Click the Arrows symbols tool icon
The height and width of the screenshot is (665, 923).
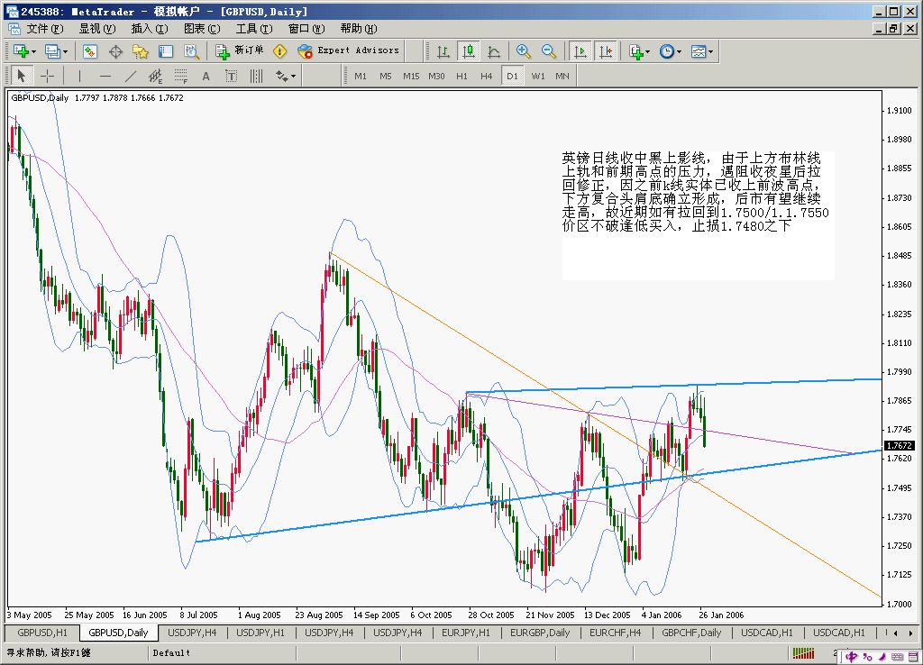point(282,76)
